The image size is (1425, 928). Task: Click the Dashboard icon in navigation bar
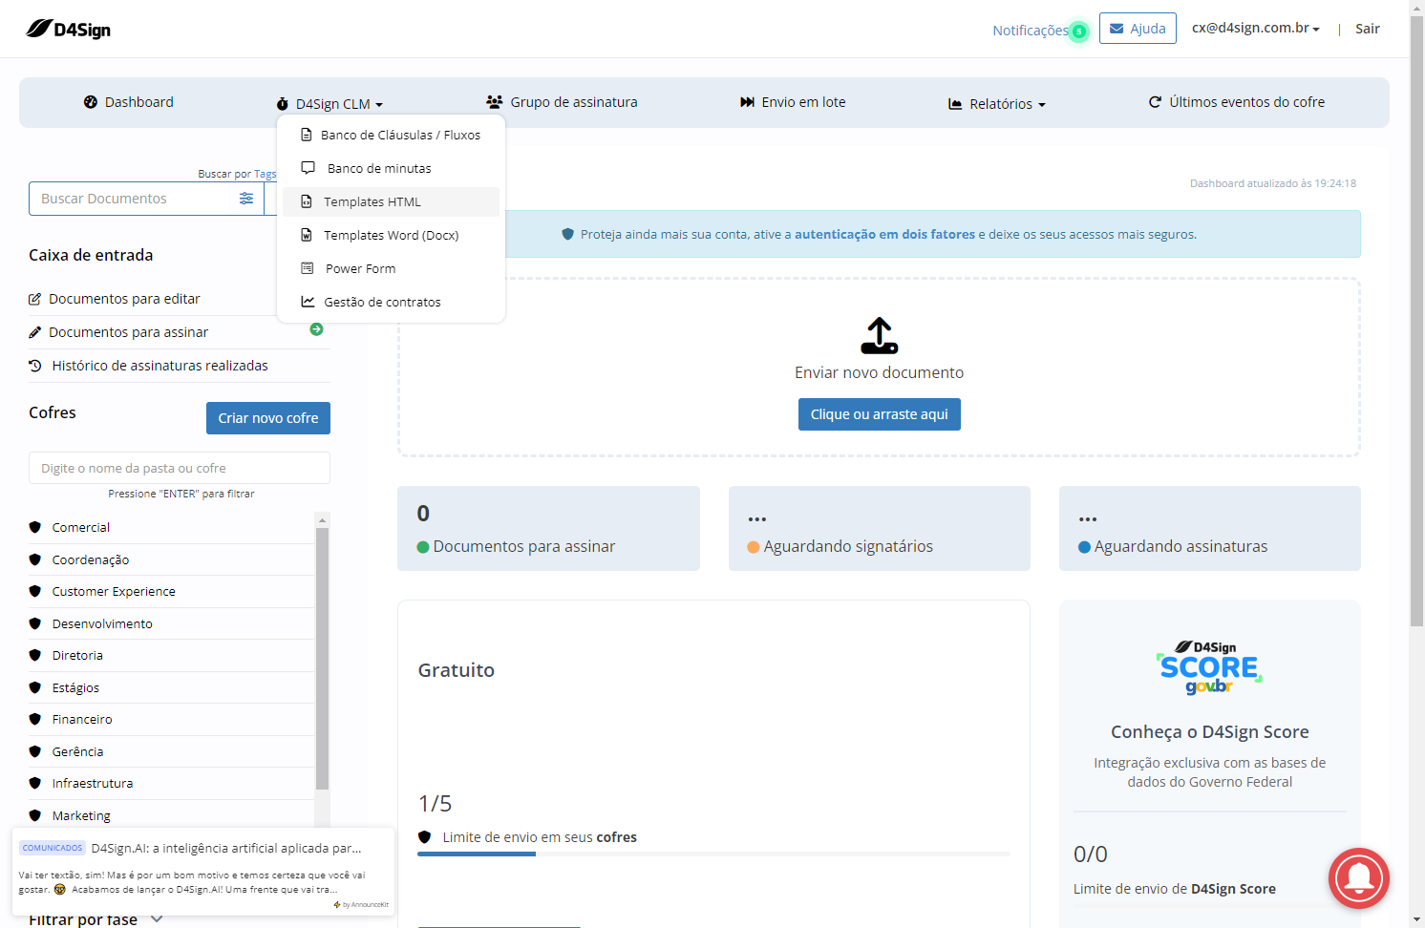tap(91, 102)
